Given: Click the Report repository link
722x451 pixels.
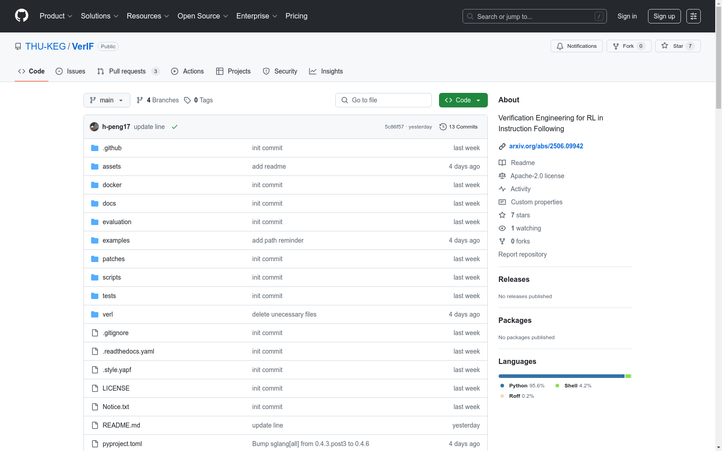Looking at the screenshot, I should pyautogui.click(x=523, y=254).
